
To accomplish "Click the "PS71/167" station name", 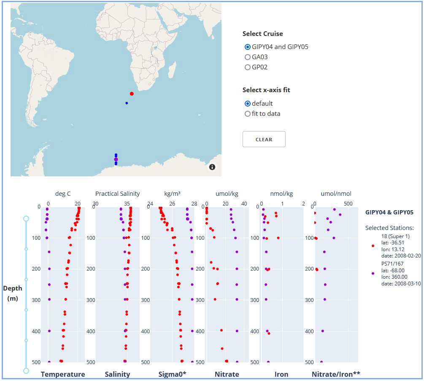I will [392, 264].
